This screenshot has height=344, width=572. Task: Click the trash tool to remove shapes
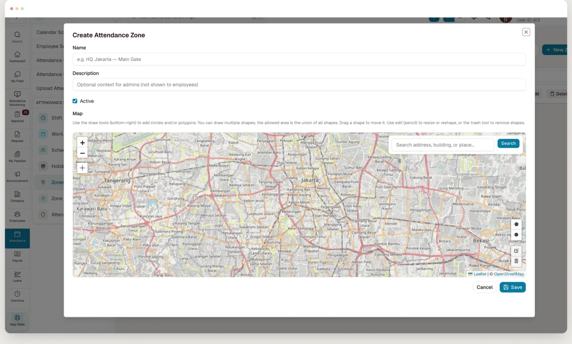point(516,261)
